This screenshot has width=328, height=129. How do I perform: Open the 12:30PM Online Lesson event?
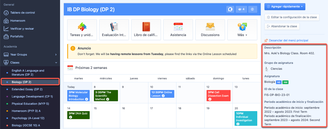point(162,94)
